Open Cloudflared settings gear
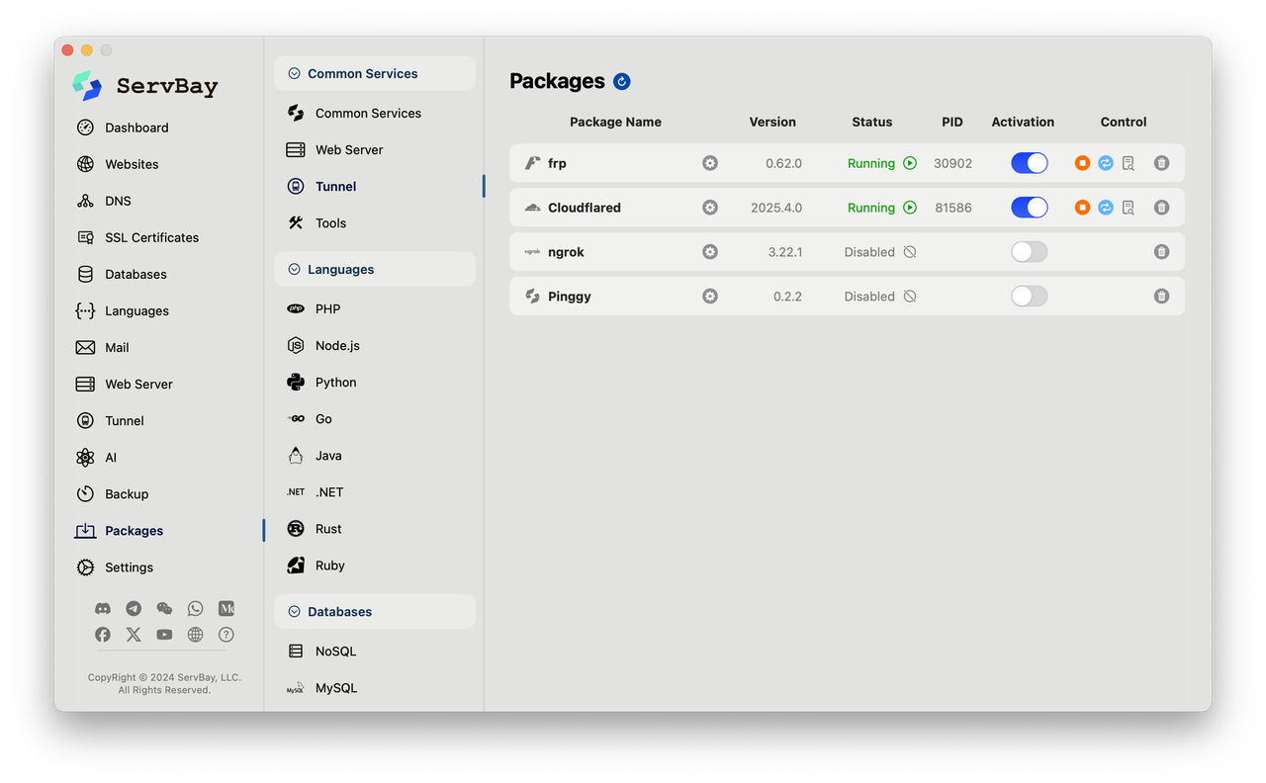The width and height of the screenshot is (1266, 783). 710,208
